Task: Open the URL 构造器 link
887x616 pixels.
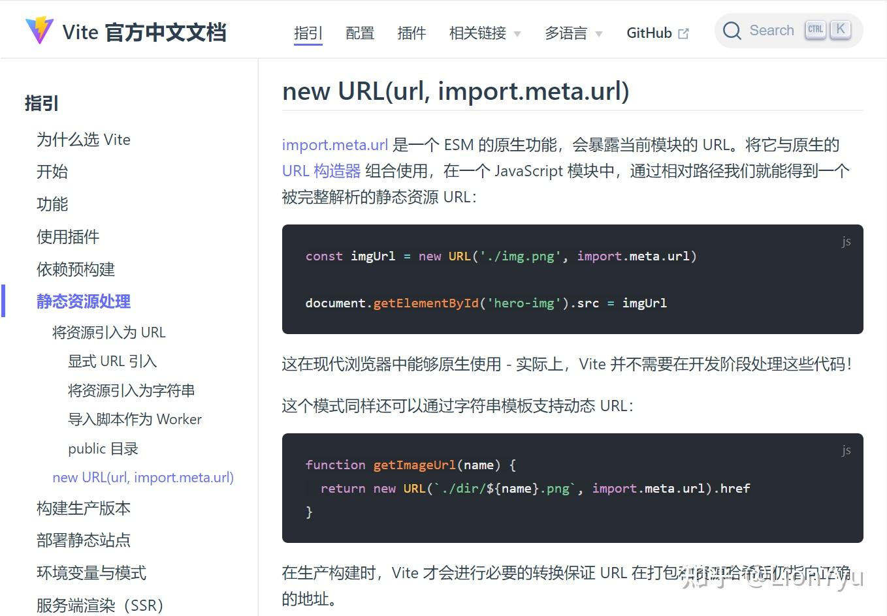Action: [321, 171]
